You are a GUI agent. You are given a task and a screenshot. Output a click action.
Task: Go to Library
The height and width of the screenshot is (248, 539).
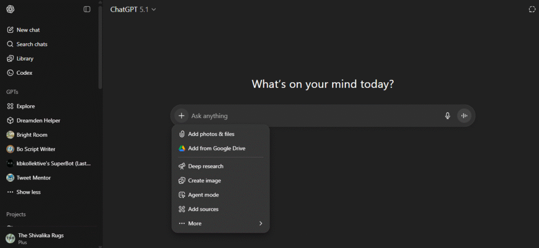[x=50, y=58]
